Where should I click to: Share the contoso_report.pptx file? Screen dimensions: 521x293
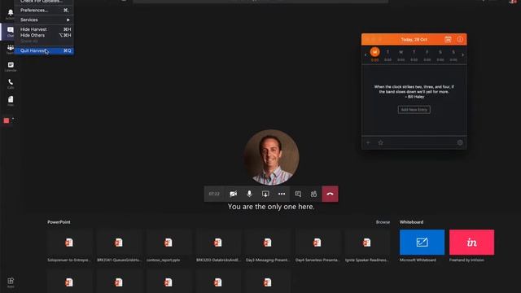(x=169, y=246)
